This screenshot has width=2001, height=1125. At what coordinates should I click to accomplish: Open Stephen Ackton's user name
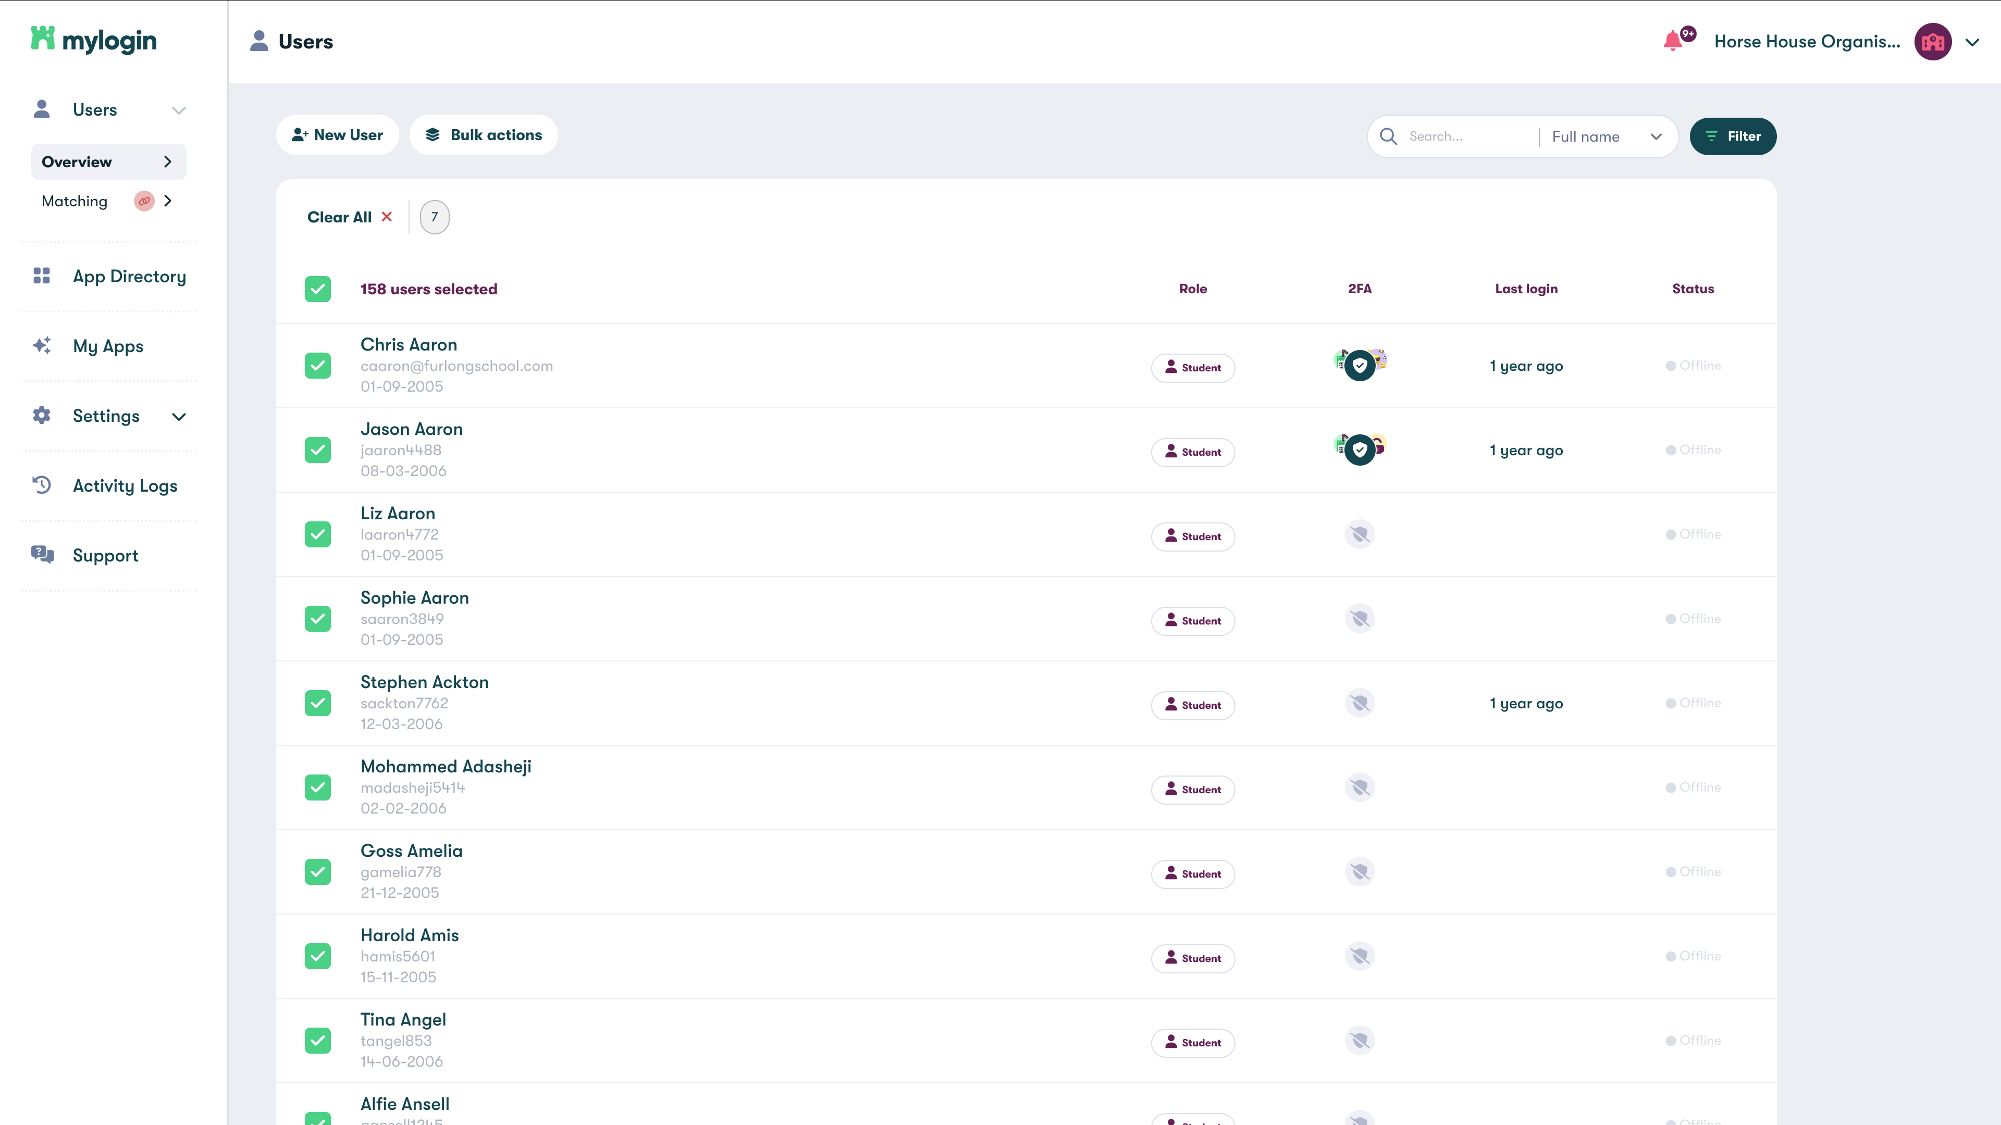tap(424, 682)
